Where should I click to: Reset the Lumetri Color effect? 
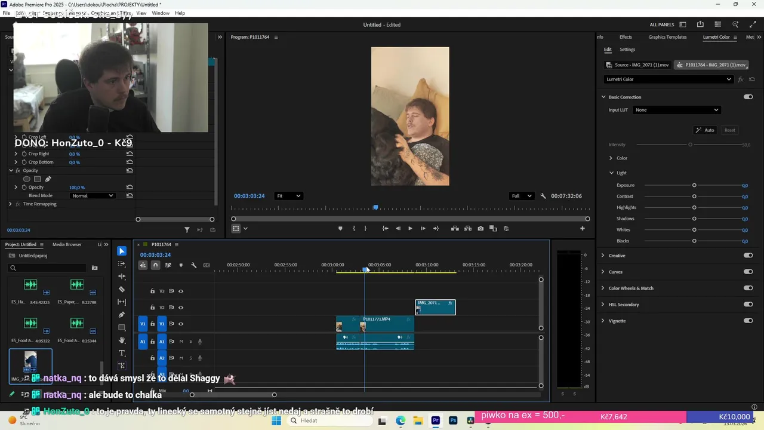(x=751, y=79)
